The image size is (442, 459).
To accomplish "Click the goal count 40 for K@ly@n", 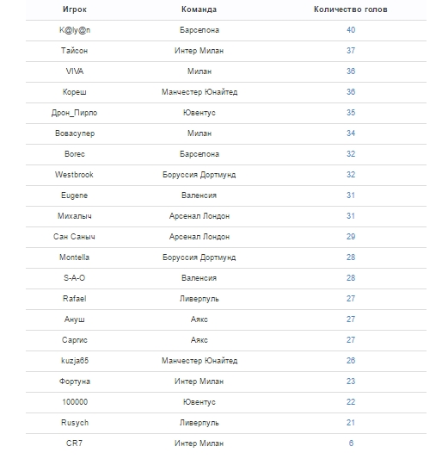I will point(351,30).
